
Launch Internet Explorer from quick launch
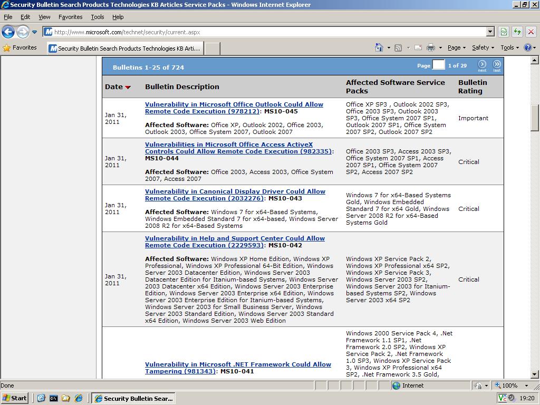(x=79, y=398)
